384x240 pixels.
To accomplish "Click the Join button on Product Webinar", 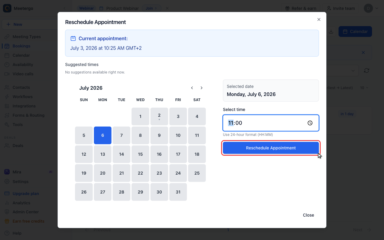I will click(151, 8).
